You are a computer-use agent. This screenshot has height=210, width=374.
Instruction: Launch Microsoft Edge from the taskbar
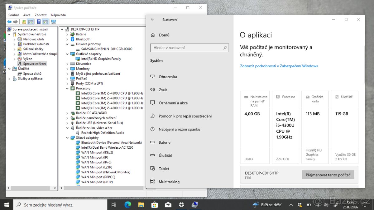point(127,205)
